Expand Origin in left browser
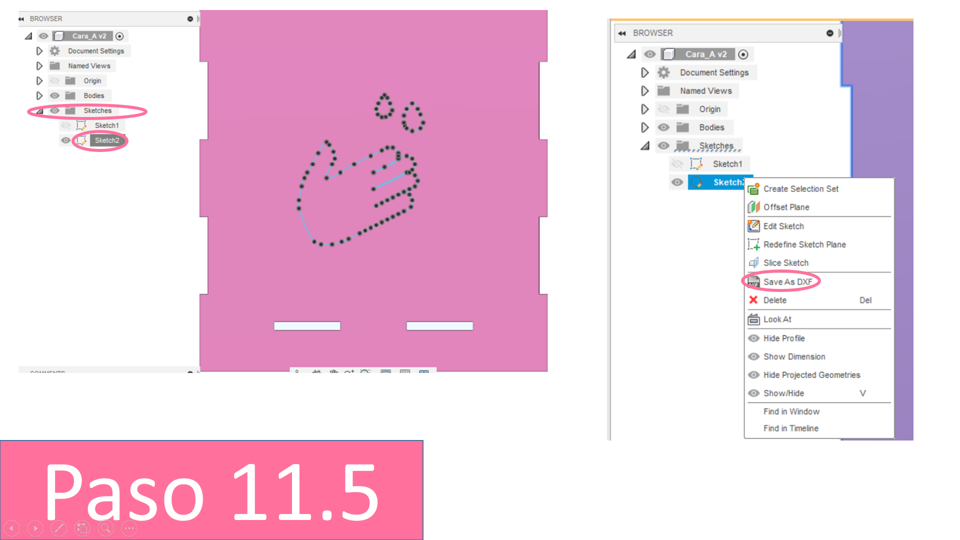This screenshot has width=960, height=540. [x=39, y=80]
